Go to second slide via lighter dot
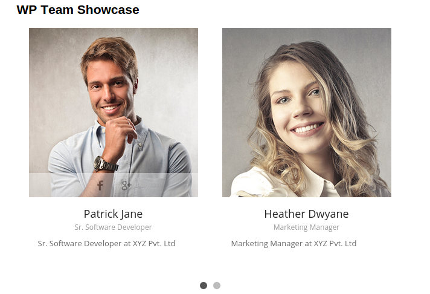The width and height of the screenshot is (430, 294). point(217,286)
